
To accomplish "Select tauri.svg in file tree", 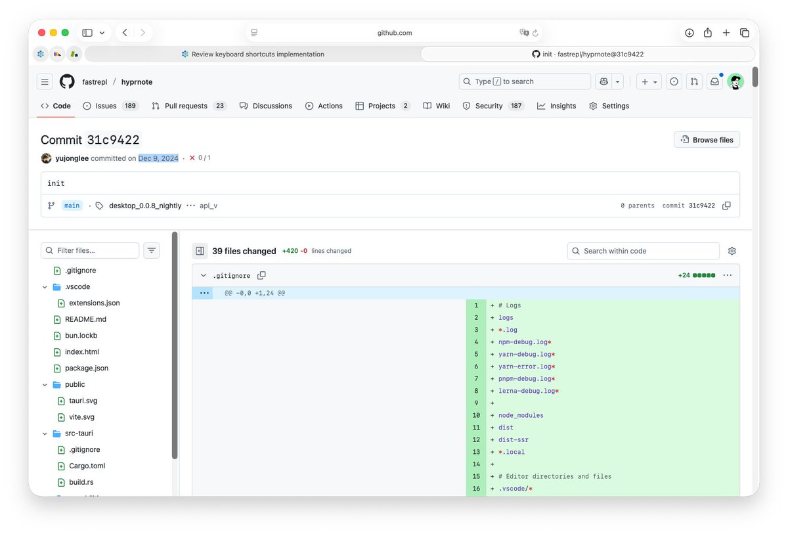I will (83, 401).
